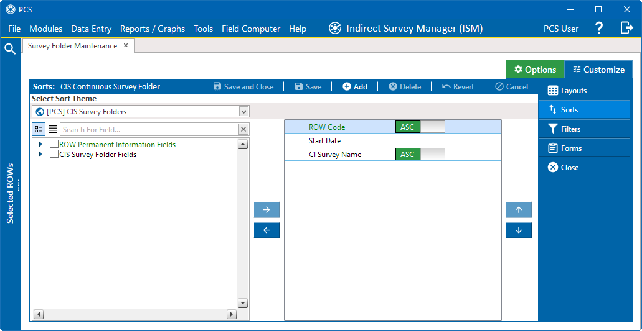The image size is (642, 331).
Task: Switch to flat list view icon
Action: (53, 129)
